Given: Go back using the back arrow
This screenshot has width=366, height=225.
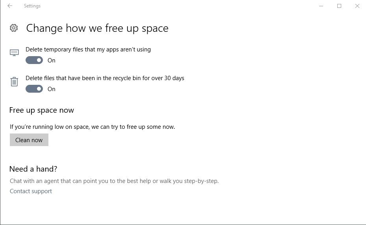Looking at the screenshot, I should point(10,6).
